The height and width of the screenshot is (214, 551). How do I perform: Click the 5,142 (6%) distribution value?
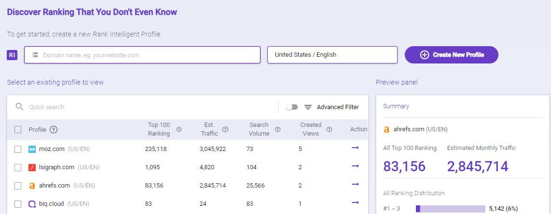pos(503,209)
